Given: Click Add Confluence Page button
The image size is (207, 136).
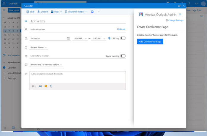Looking at the screenshot, I should coord(150,42).
